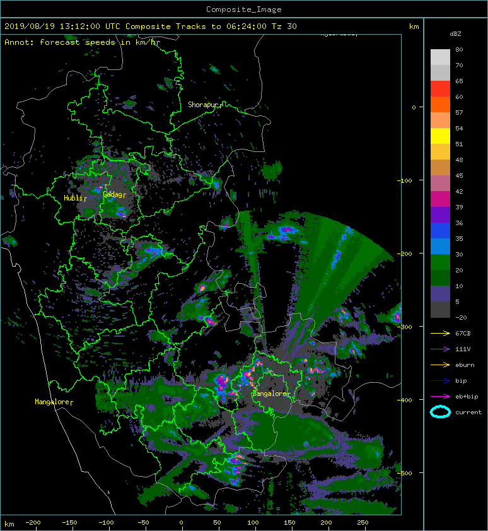Image resolution: width=488 pixels, height=531 pixels.
Task: Click the eburn arrow legend icon
Action: click(440, 365)
